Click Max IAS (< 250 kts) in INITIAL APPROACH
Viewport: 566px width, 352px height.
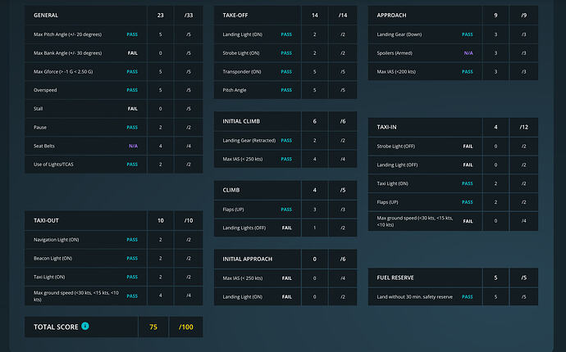coord(243,278)
